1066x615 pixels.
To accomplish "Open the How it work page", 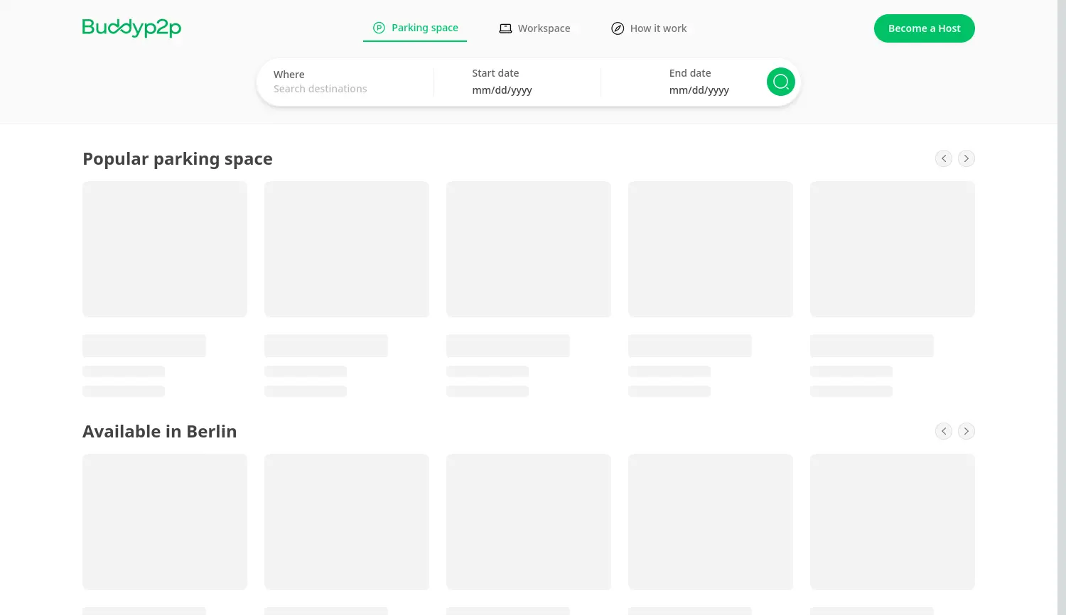I will pos(658,28).
